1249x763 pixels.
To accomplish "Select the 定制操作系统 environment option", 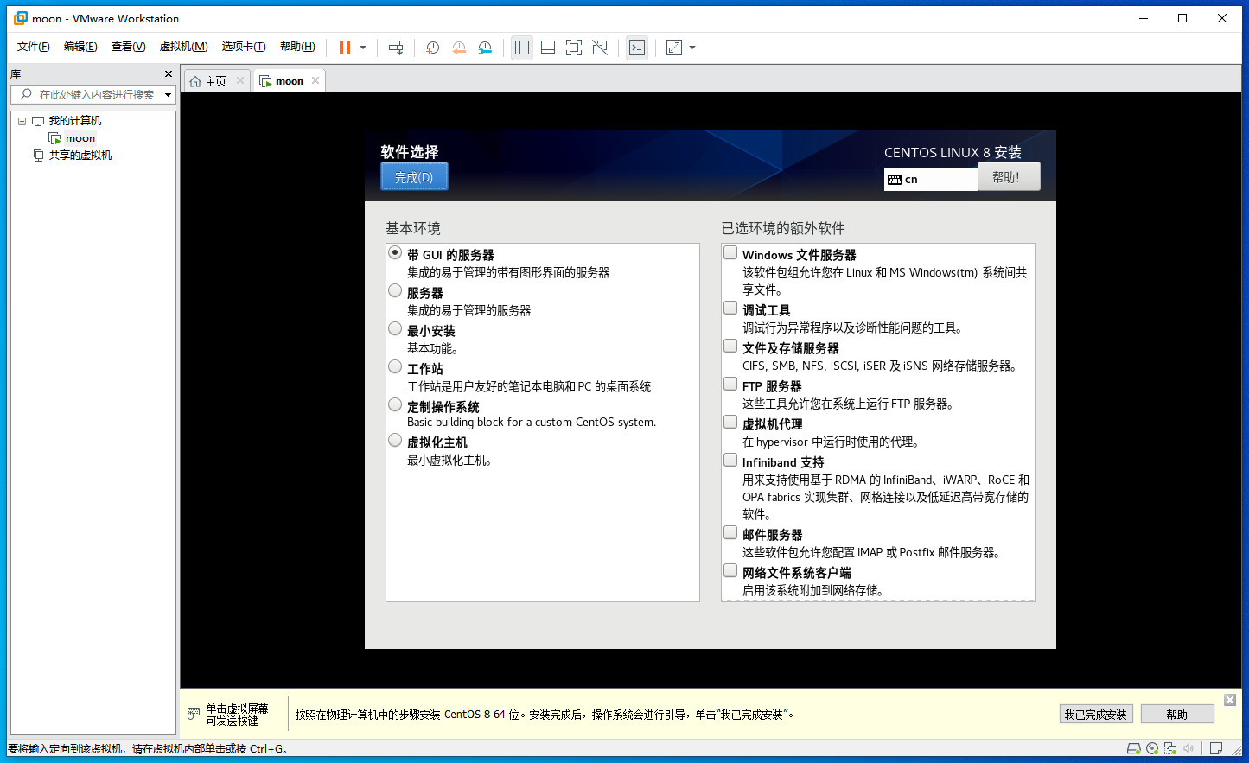I will click(395, 405).
